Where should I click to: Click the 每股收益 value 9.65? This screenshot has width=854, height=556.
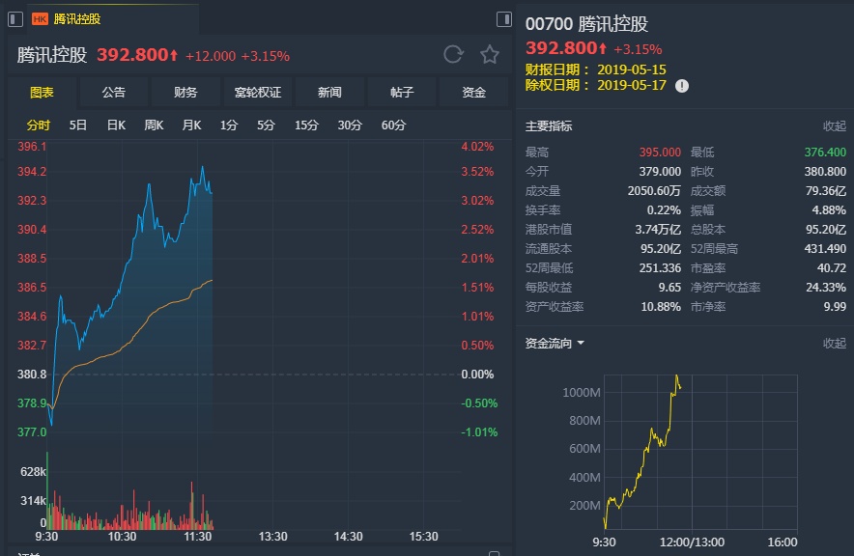[x=669, y=288]
